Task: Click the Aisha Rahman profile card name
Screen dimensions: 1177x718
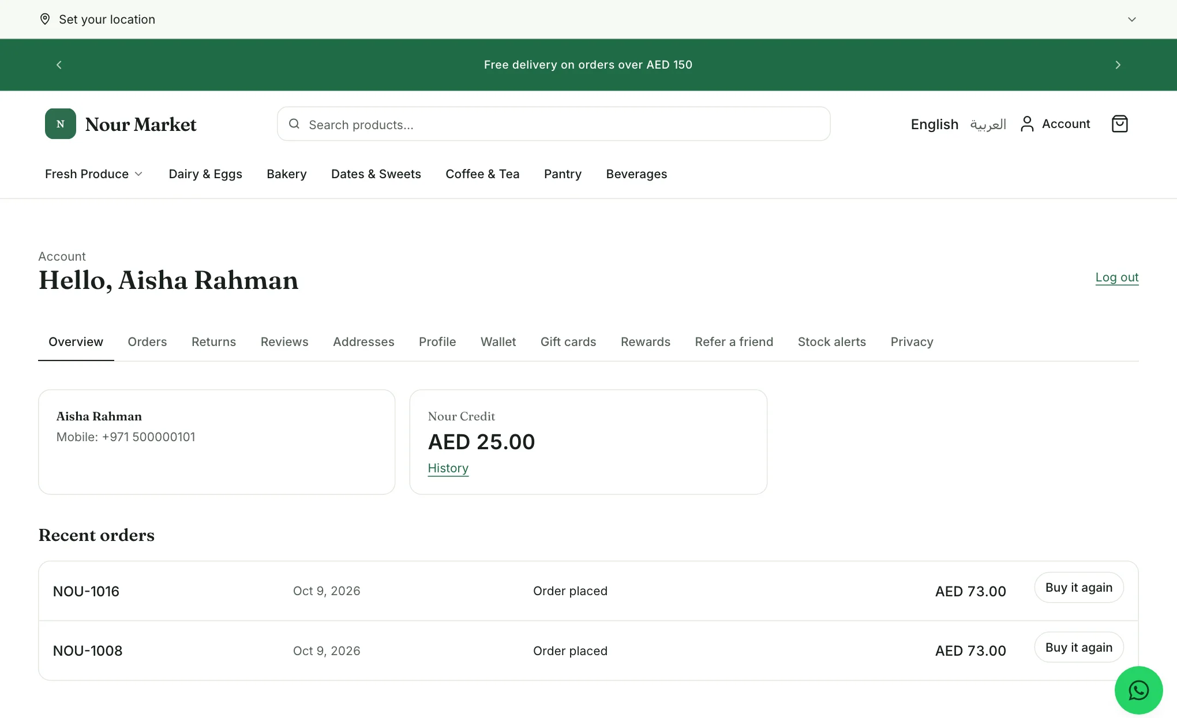Action: pyautogui.click(x=99, y=416)
